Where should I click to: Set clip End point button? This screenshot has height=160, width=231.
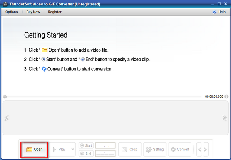(x=86, y=153)
